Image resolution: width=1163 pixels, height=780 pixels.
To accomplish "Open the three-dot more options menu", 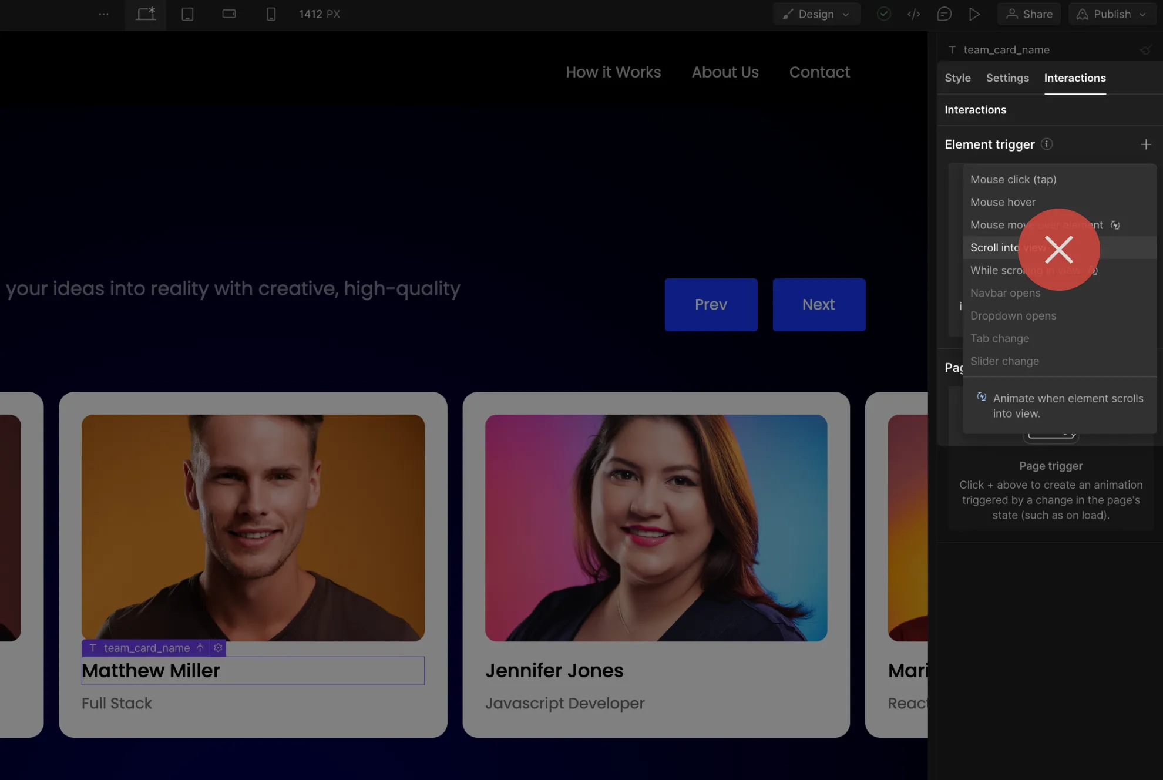I will pos(104,14).
